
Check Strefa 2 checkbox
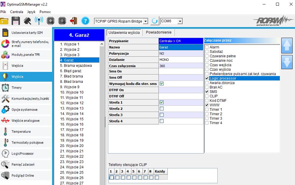pos(161,109)
